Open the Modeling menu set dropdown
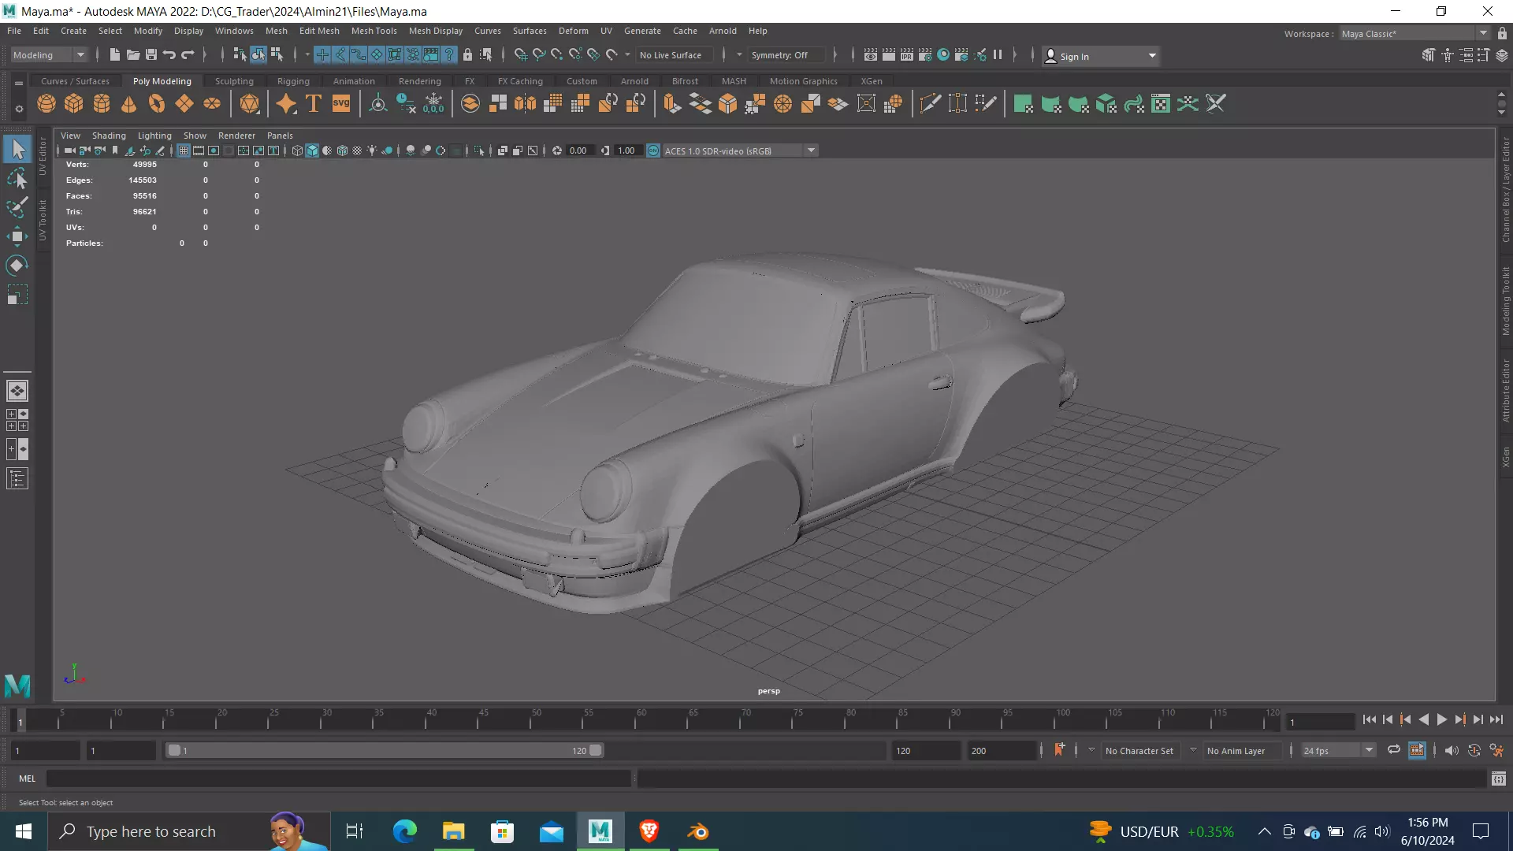This screenshot has height=851, width=1513. point(49,55)
